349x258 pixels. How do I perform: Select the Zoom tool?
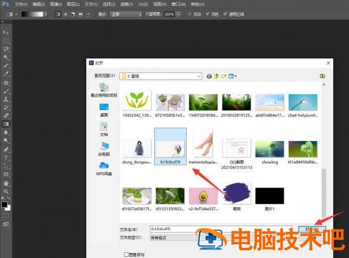[x=6, y=191]
